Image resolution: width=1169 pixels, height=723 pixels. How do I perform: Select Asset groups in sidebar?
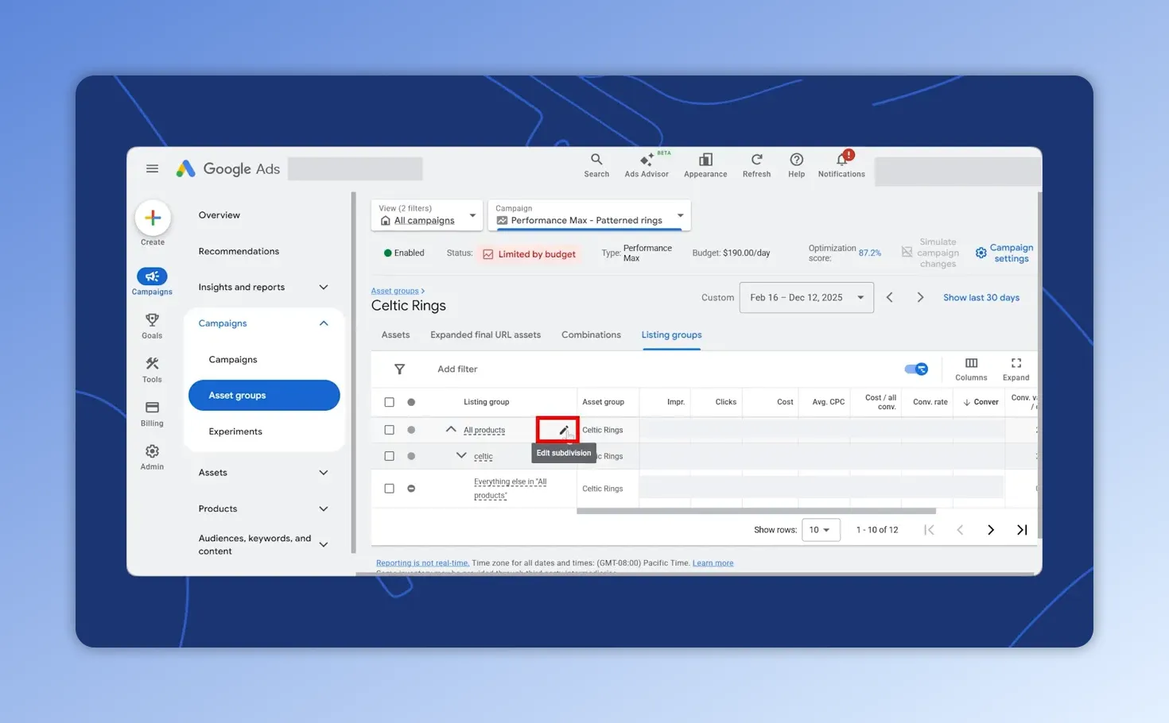(264, 395)
